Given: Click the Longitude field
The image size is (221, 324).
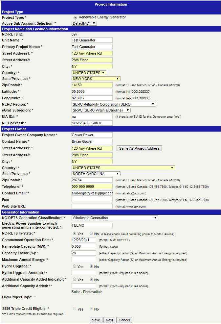Looking at the screenshot, I should point(92,98).
